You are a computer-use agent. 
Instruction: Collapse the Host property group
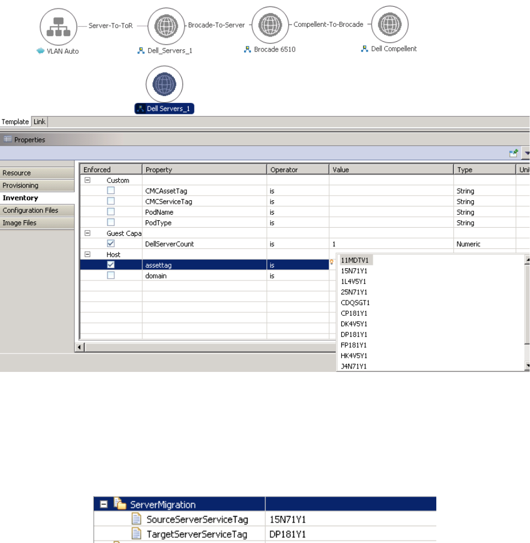tap(87, 255)
